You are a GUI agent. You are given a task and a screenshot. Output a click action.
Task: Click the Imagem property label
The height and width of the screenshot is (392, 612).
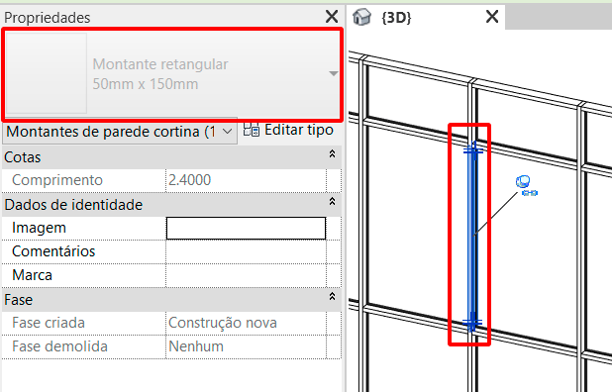[39, 228]
